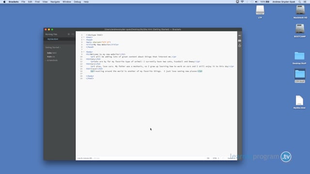Click line number 16 in the gutter
This screenshot has height=174, width=310.
click(x=81, y=71)
